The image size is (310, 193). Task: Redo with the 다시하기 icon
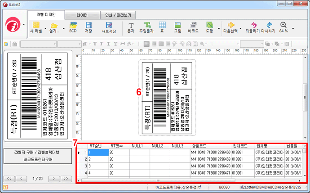pos(268,27)
